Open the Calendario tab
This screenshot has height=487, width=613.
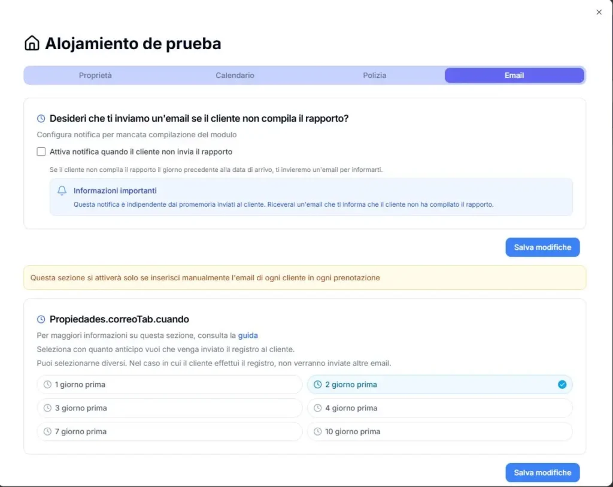(x=234, y=75)
